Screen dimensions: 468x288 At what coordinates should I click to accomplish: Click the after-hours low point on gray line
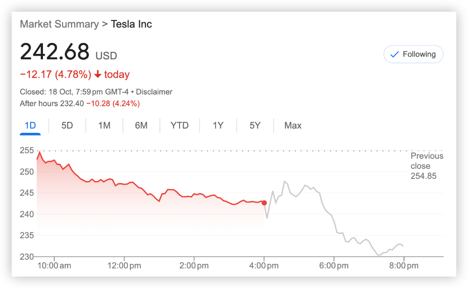point(379,255)
